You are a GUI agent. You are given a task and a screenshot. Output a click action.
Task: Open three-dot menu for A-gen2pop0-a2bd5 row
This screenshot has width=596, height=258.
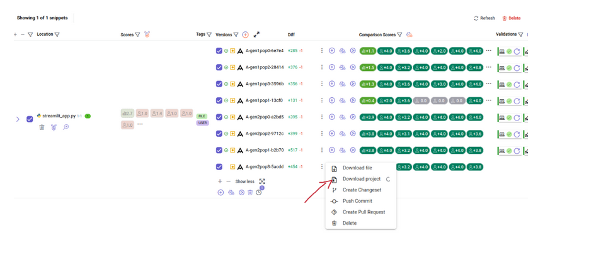322,117
